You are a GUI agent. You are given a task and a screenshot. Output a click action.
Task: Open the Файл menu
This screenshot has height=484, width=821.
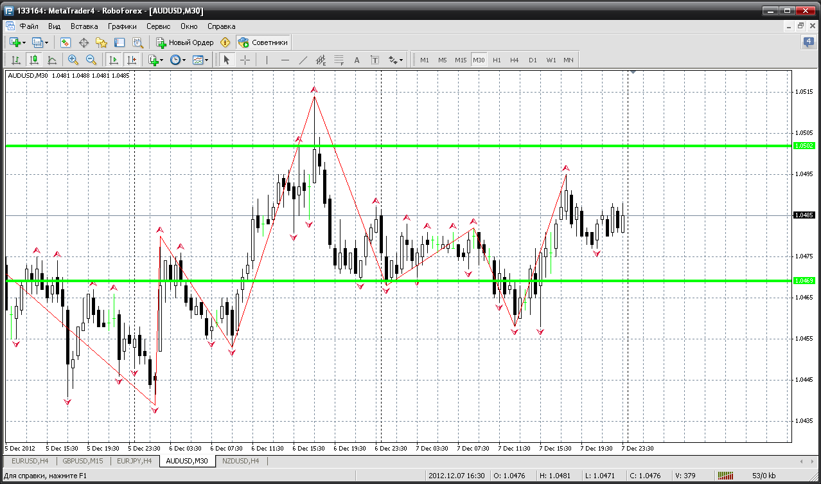tap(29, 26)
